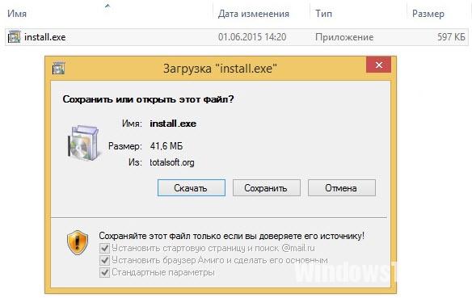Select the install.exe file name in the list
This screenshot has width=472, height=298.
click(44, 37)
